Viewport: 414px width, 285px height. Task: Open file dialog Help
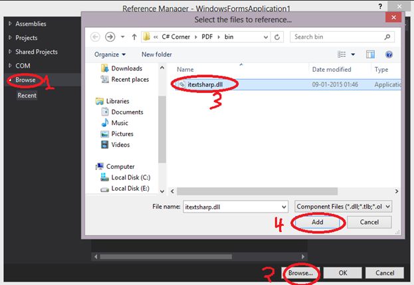[389, 54]
